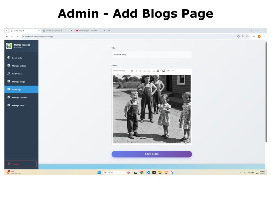Viewport: 271px width, 203px height.
Task: Click the install app icon
Action: click(238, 37)
